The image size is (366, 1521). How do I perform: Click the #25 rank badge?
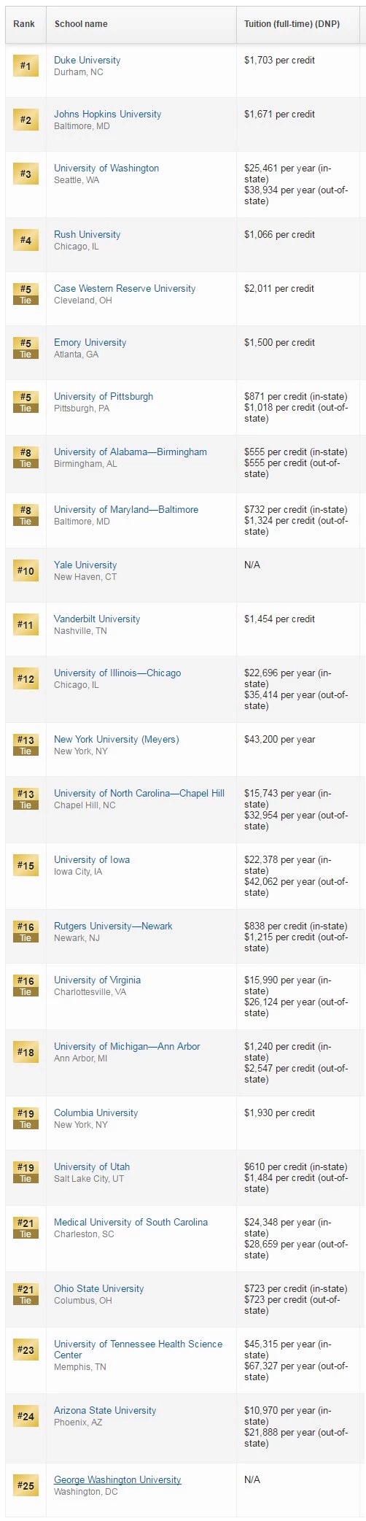[x=26, y=1485]
